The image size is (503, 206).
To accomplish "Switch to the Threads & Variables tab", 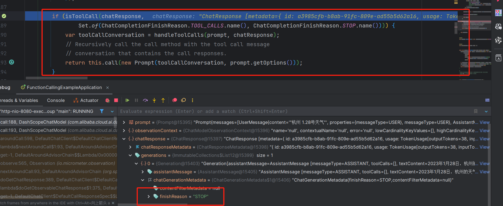I will (x=19, y=101).
